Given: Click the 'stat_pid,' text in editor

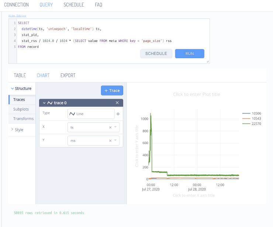Looking at the screenshot, I should [30, 35].
